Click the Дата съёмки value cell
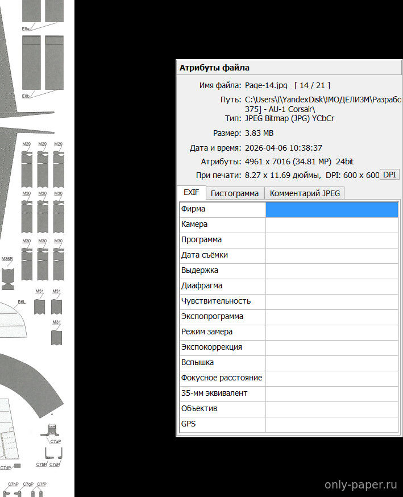 (331, 255)
